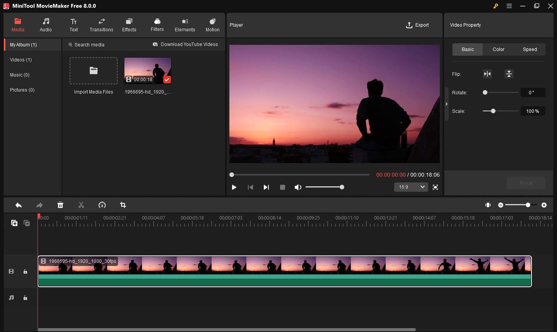The height and width of the screenshot is (332, 557).
Task: Click the Scale slider
Action: click(501, 111)
